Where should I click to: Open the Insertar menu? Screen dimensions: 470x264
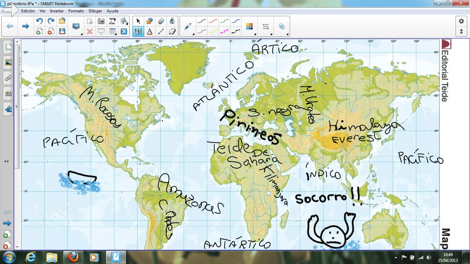(x=57, y=11)
